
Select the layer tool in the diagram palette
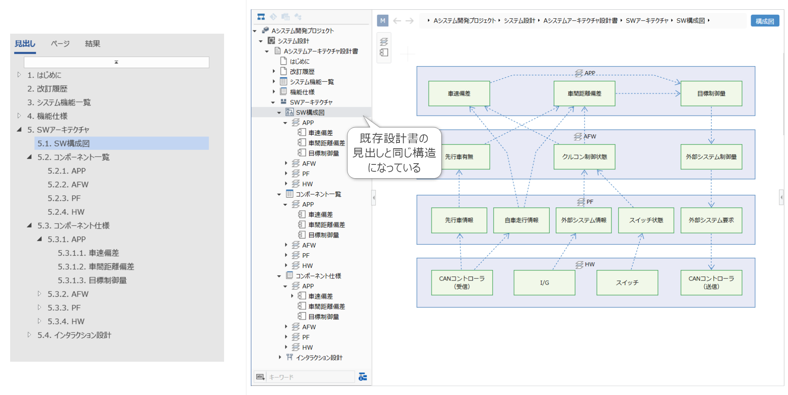point(384,41)
